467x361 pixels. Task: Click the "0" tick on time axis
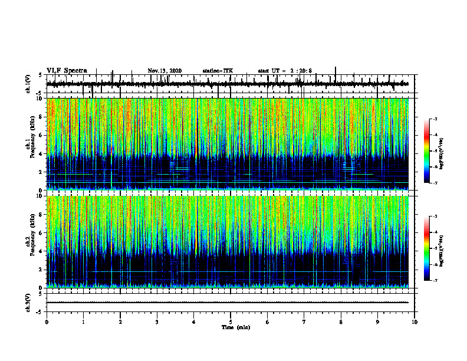(47, 322)
